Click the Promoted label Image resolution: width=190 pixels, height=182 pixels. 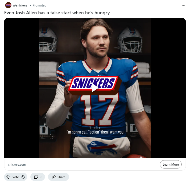[39, 5]
